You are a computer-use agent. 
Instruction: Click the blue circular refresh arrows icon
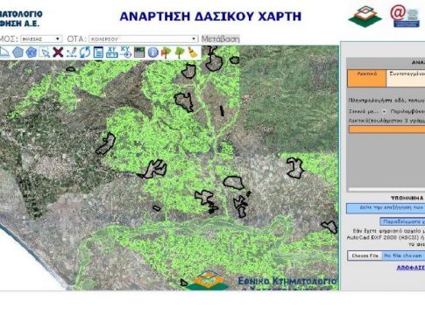[85, 52]
